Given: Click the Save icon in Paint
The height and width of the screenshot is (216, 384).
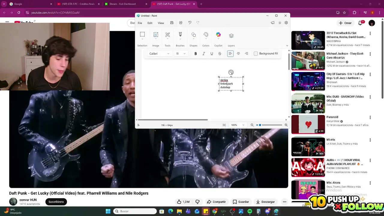Looking at the screenshot, I should (172, 23).
